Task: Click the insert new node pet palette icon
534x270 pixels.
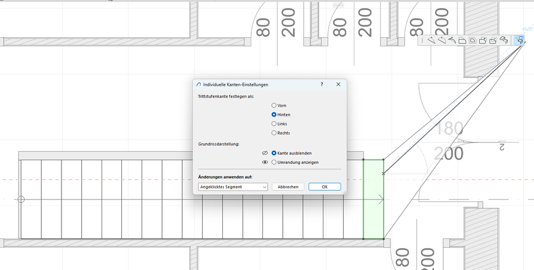Action: (431, 40)
